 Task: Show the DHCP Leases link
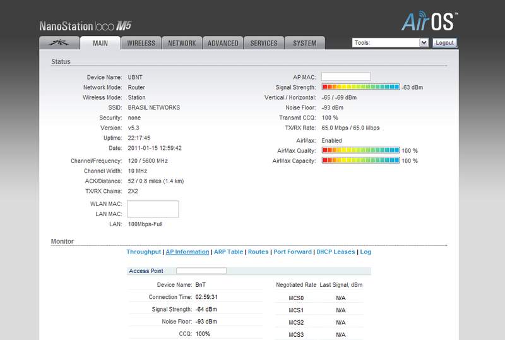pyautogui.click(x=336, y=252)
